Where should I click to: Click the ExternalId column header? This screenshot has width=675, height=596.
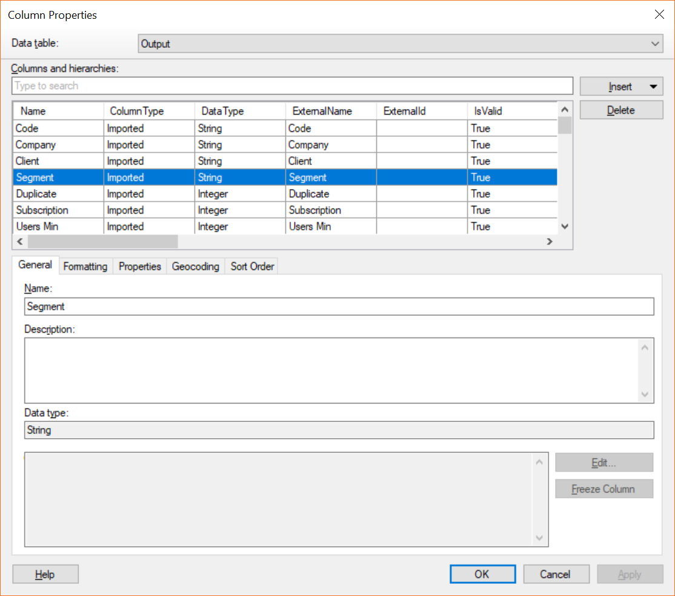[422, 111]
